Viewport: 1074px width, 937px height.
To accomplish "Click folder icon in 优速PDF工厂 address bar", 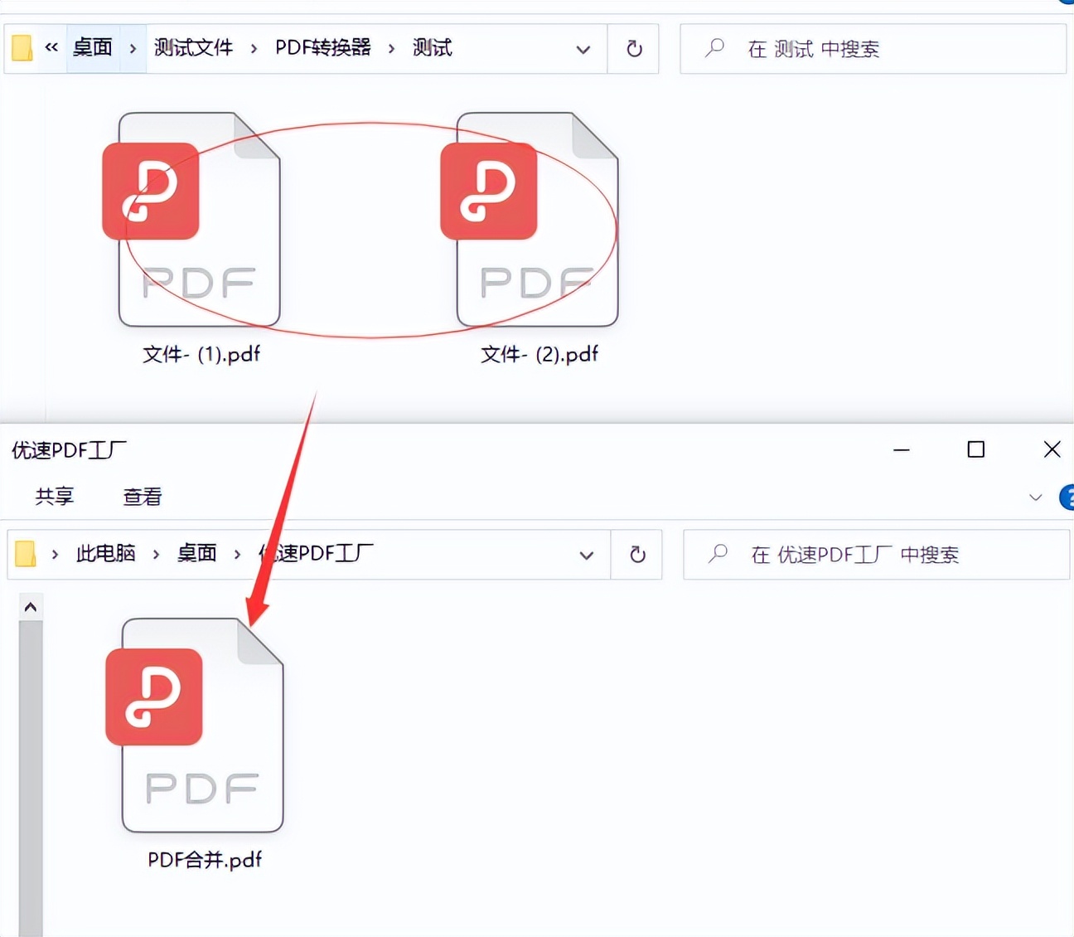I will [x=26, y=554].
